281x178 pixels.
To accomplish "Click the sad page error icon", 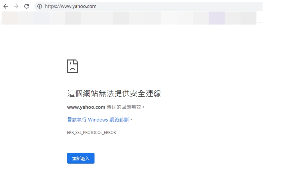I will tap(72, 66).
